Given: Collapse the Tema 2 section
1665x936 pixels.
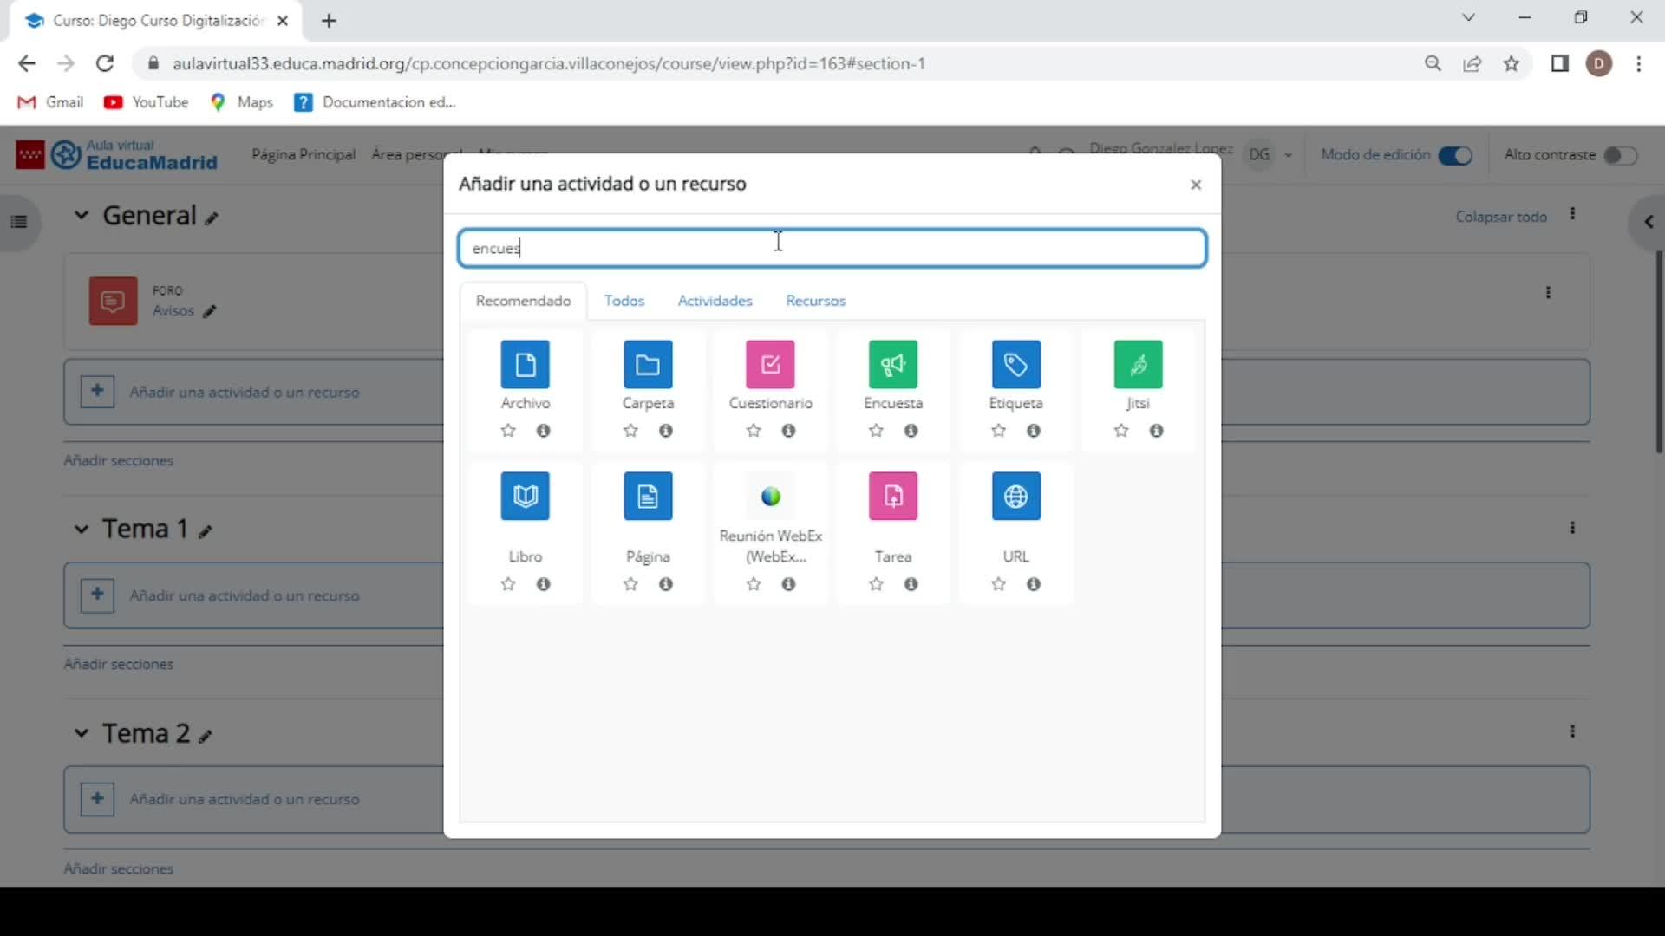Looking at the screenshot, I should coord(81,733).
